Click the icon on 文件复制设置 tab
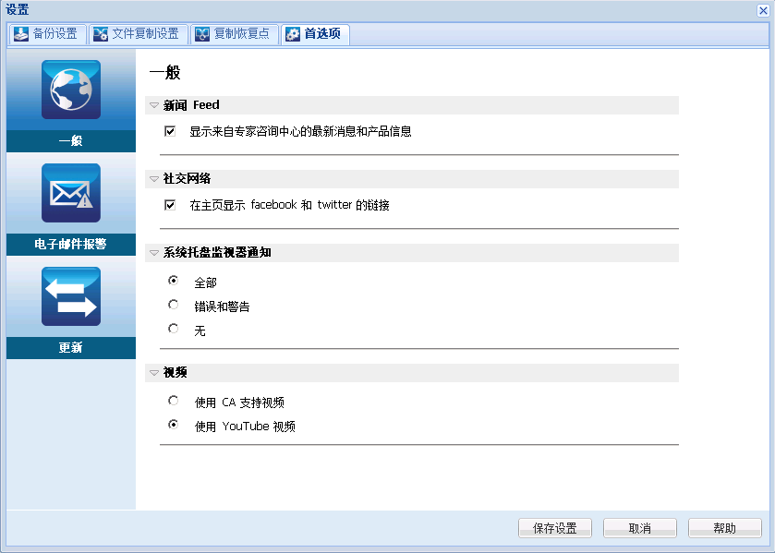 tap(100, 34)
